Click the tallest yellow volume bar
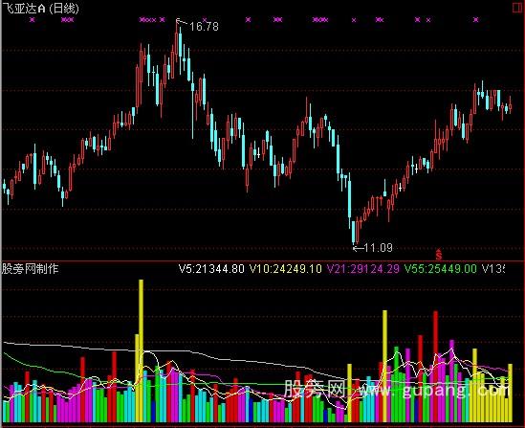Viewport: 525px width, 428px height. pyautogui.click(x=141, y=350)
